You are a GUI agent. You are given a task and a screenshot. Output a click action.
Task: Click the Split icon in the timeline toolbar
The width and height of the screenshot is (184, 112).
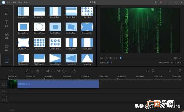click(32, 71)
